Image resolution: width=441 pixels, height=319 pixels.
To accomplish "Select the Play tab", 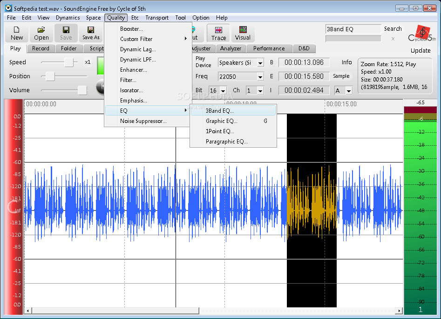I will tap(15, 48).
